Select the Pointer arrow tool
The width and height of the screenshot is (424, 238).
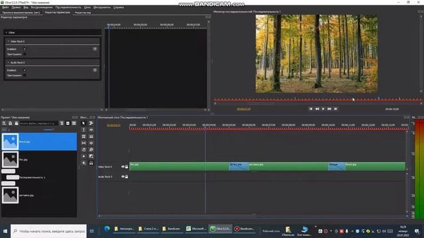(83, 124)
